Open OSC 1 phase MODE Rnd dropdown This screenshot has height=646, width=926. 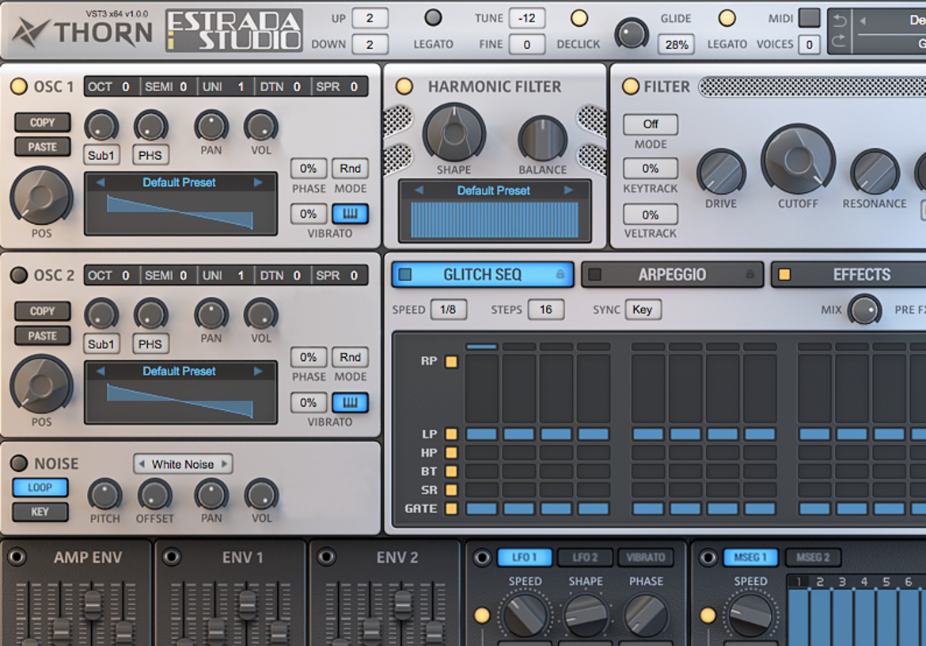(x=350, y=169)
